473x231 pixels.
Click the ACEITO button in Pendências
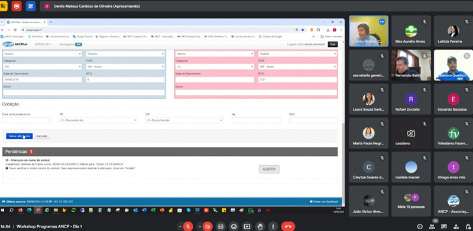click(x=269, y=169)
